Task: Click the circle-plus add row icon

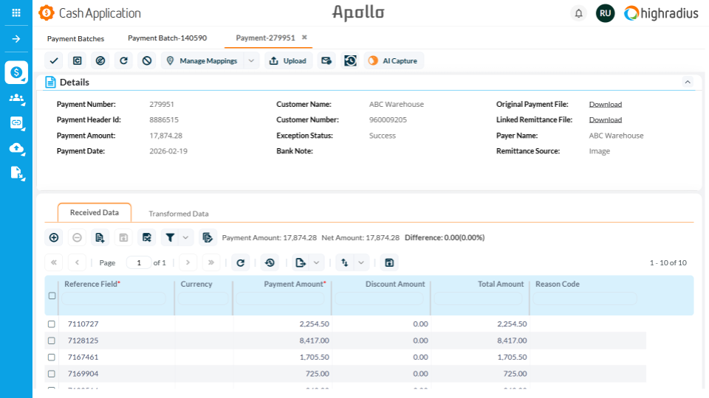Action: (54, 237)
